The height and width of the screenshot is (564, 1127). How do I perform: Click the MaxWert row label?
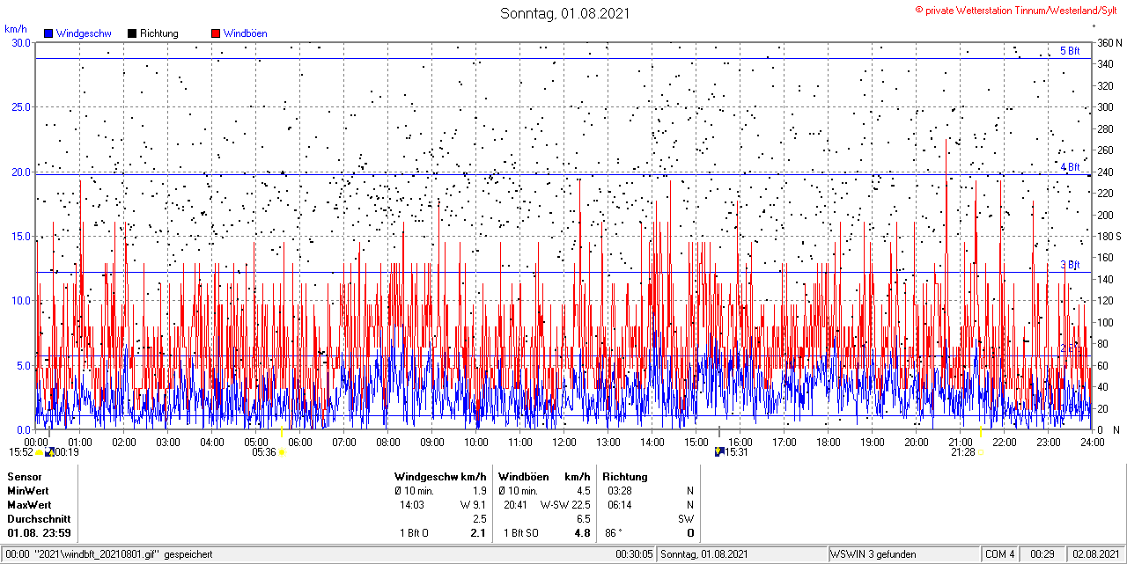[x=30, y=505]
